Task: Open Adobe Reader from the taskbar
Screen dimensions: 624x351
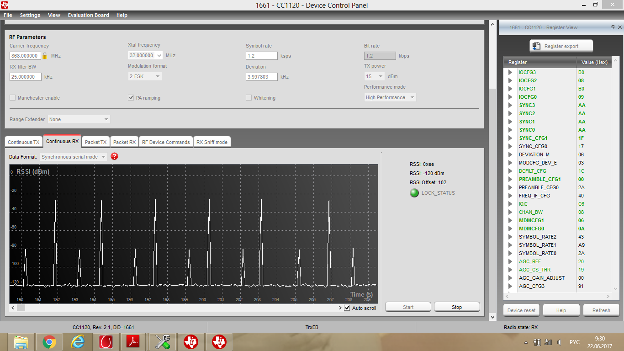Action: click(x=134, y=342)
